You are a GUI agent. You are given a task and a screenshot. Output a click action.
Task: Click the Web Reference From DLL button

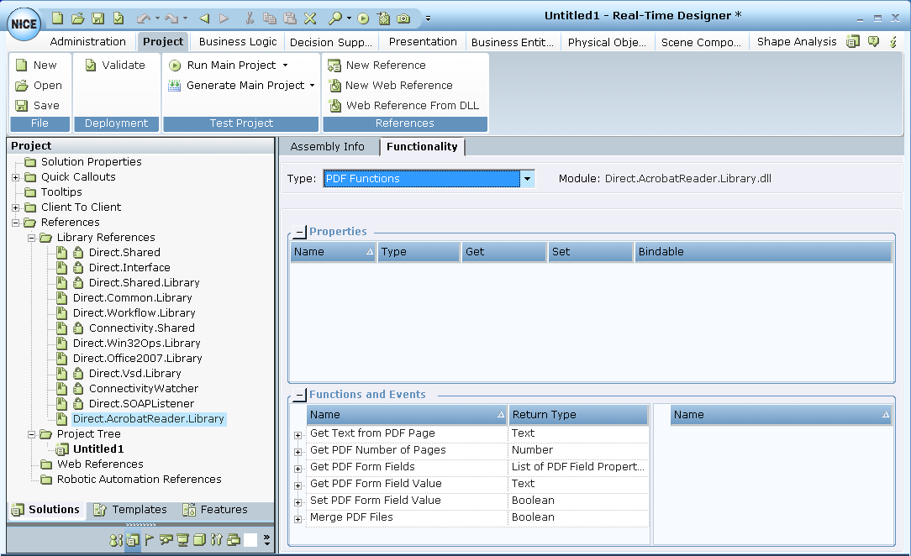pos(412,106)
